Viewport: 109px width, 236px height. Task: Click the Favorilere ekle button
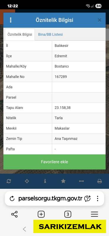pyautogui.click(x=54, y=162)
